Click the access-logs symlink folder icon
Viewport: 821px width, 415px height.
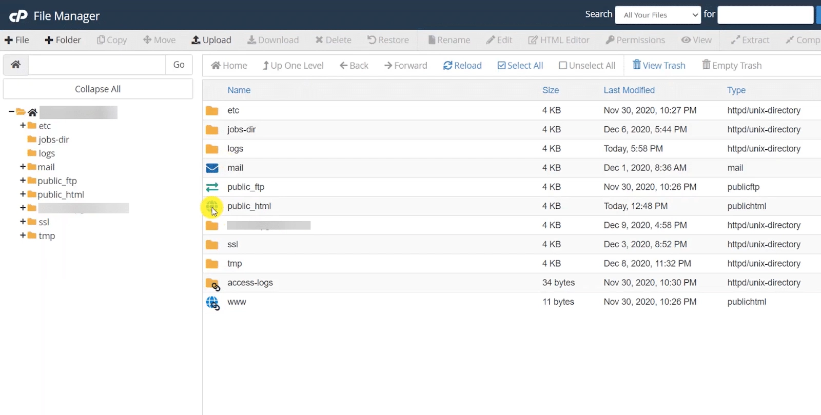tap(213, 284)
